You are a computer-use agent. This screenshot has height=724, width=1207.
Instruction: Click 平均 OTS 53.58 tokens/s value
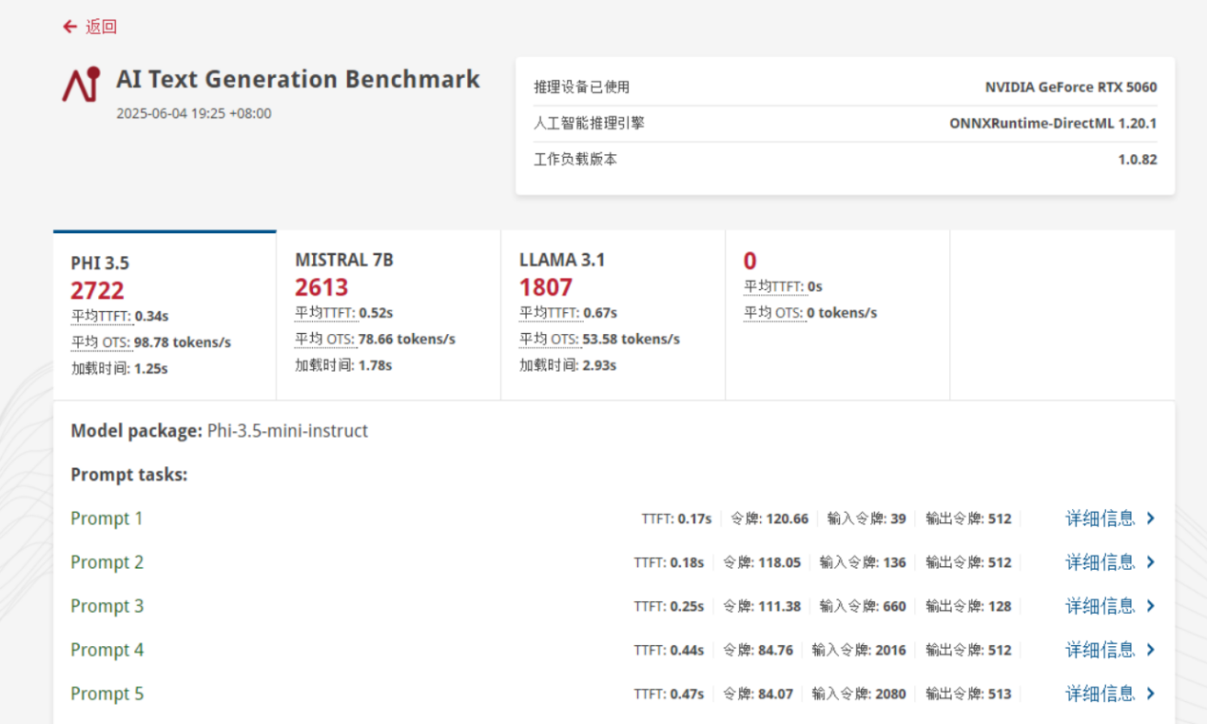pos(632,339)
